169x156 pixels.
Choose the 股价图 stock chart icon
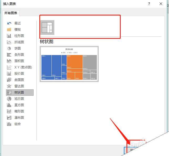pyautogui.click(x=9, y=73)
